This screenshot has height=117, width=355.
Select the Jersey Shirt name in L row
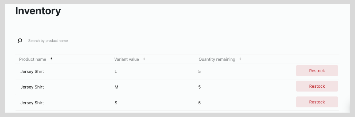[x=32, y=72]
